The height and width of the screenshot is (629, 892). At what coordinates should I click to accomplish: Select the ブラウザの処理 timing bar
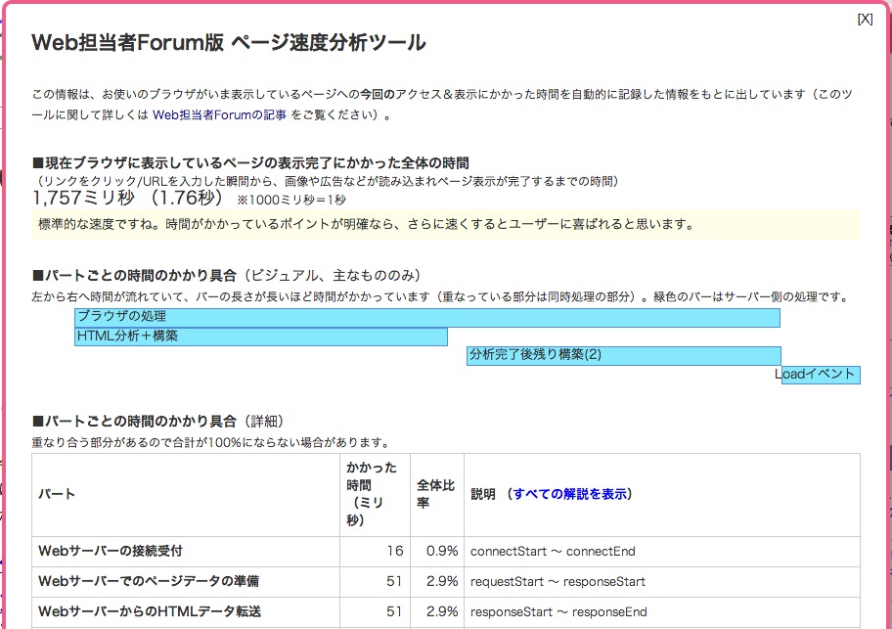[x=426, y=317]
